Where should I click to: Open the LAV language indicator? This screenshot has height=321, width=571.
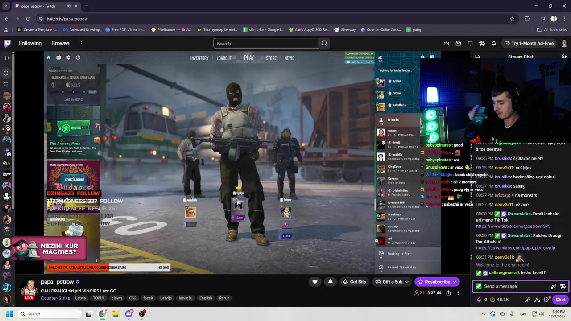point(523,314)
